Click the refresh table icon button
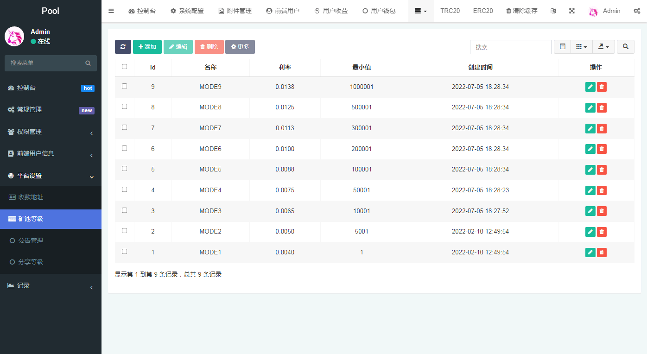This screenshot has height=354, width=647. click(123, 47)
